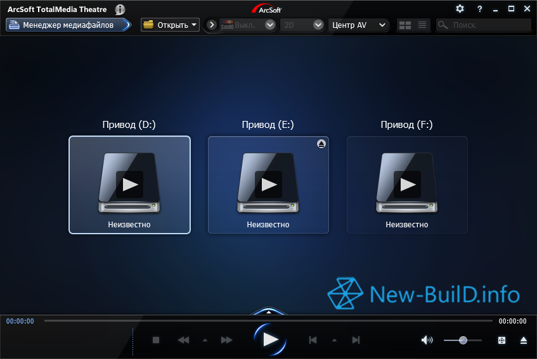
Task: Open the settings gear icon
Action: pyautogui.click(x=460, y=9)
